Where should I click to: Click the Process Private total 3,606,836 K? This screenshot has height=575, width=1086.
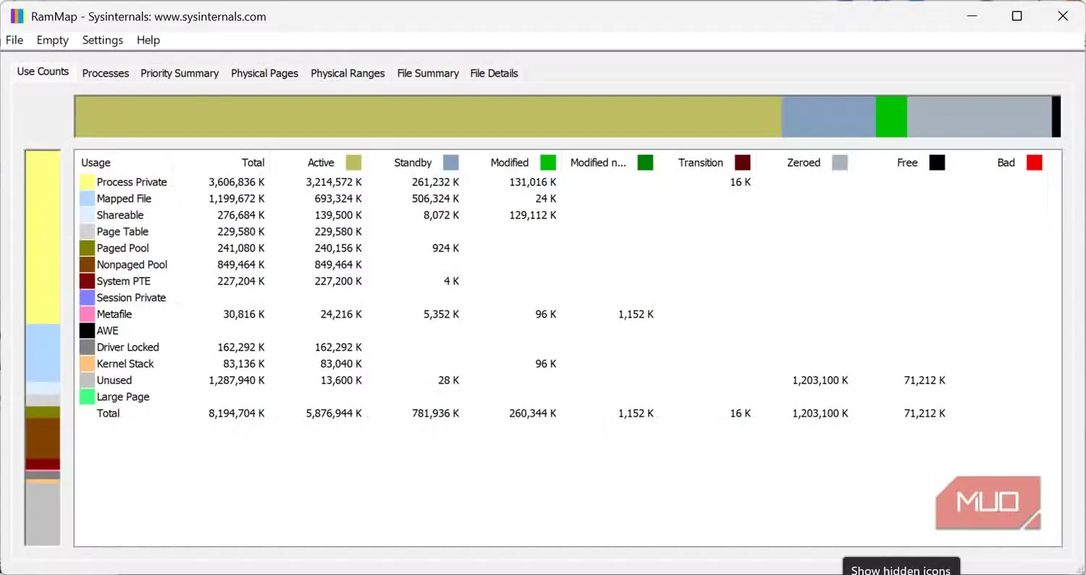click(x=236, y=182)
